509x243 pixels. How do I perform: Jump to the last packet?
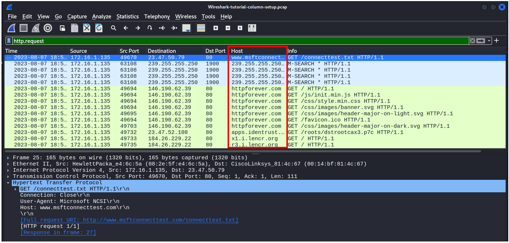[174, 28]
